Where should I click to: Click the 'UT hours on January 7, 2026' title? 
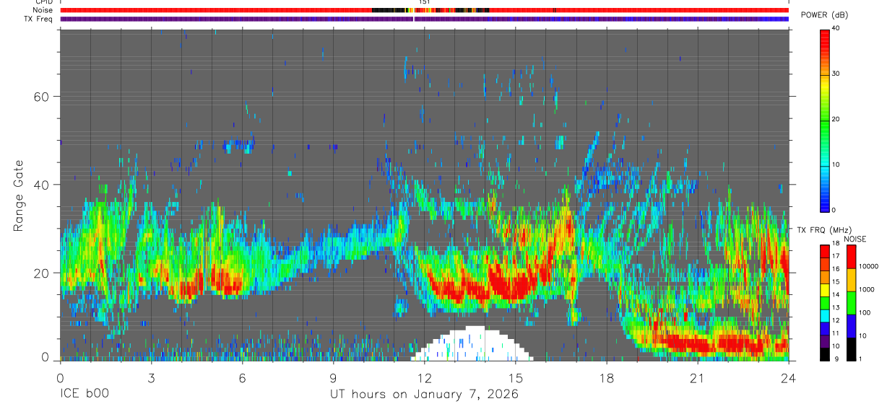[424, 395]
